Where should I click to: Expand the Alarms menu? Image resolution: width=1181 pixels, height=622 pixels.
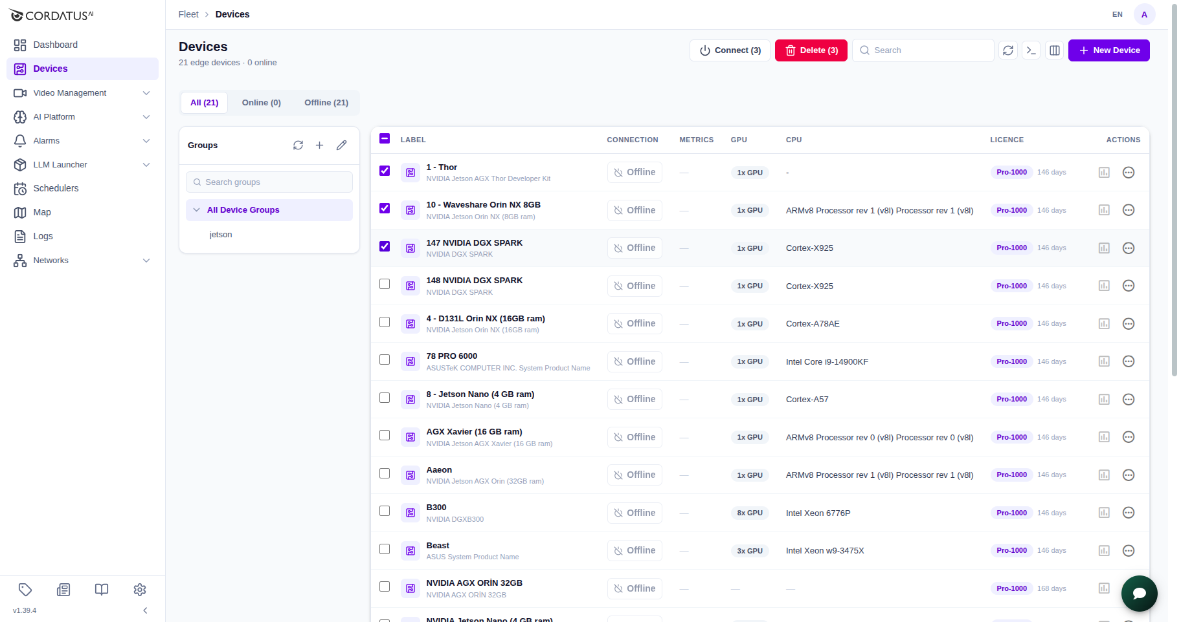pyautogui.click(x=82, y=141)
